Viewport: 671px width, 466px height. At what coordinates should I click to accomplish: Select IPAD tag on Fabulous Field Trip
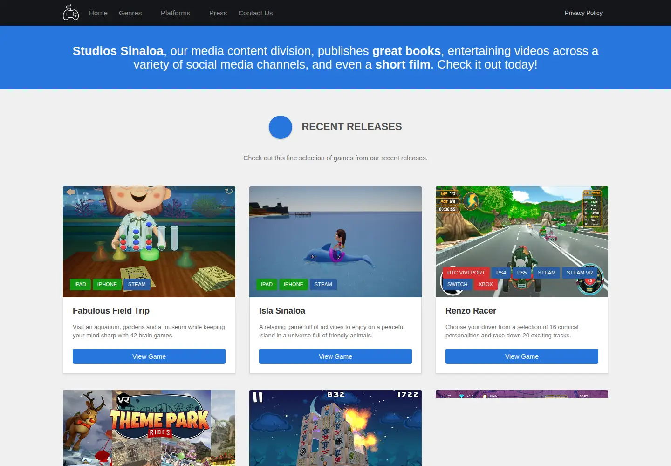(80, 284)
